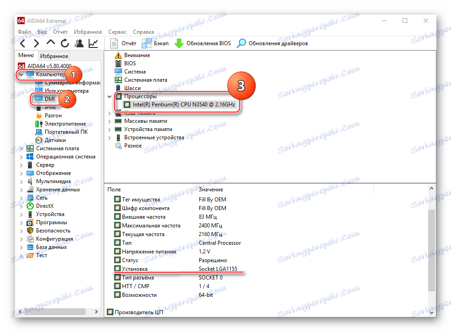
Task: Select the База данных icon item
Action: tap(47, 247)
